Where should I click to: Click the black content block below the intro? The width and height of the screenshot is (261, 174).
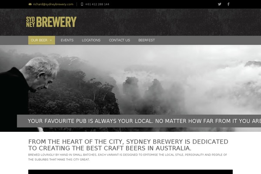(130, 172)
